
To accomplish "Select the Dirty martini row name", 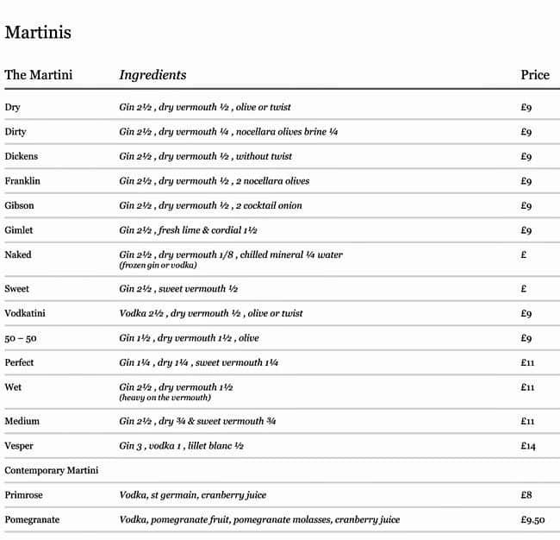I will [16, 132].
